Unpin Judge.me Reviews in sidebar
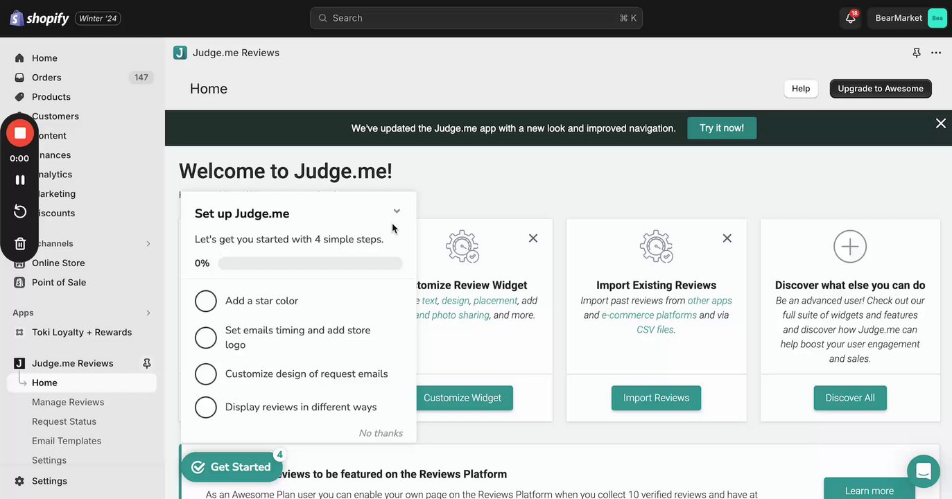 147,363
